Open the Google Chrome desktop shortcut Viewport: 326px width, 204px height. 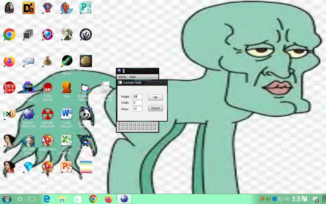click(9, 35)
